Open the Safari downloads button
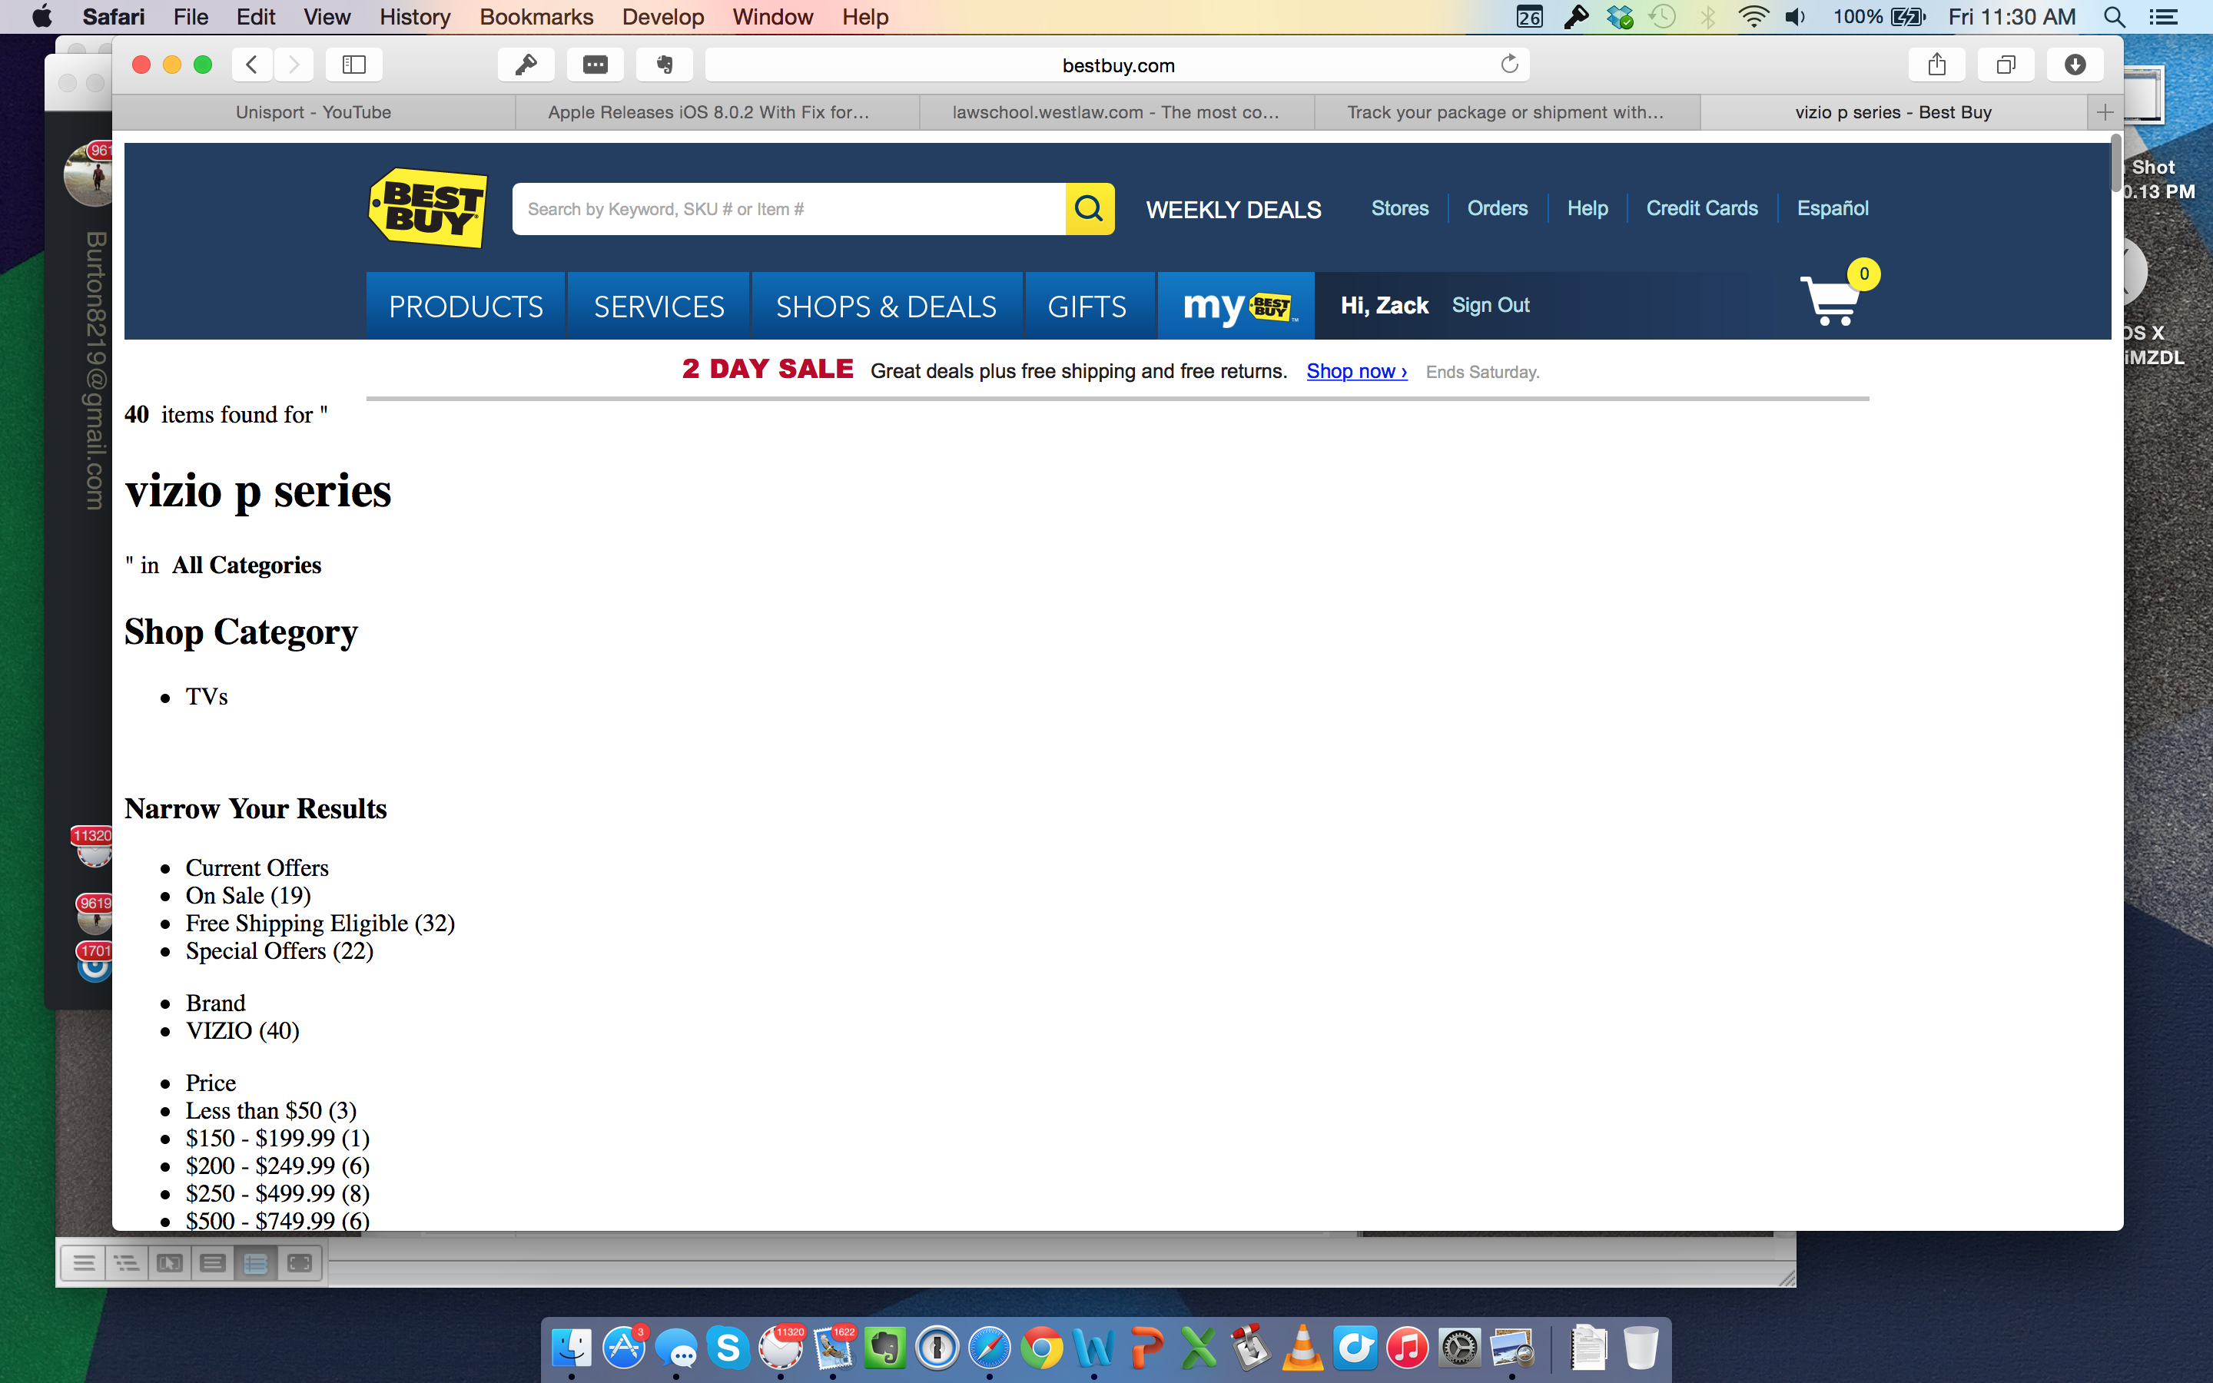The height and width of the screenshot is (1383, 2213). pos(2075,64)
